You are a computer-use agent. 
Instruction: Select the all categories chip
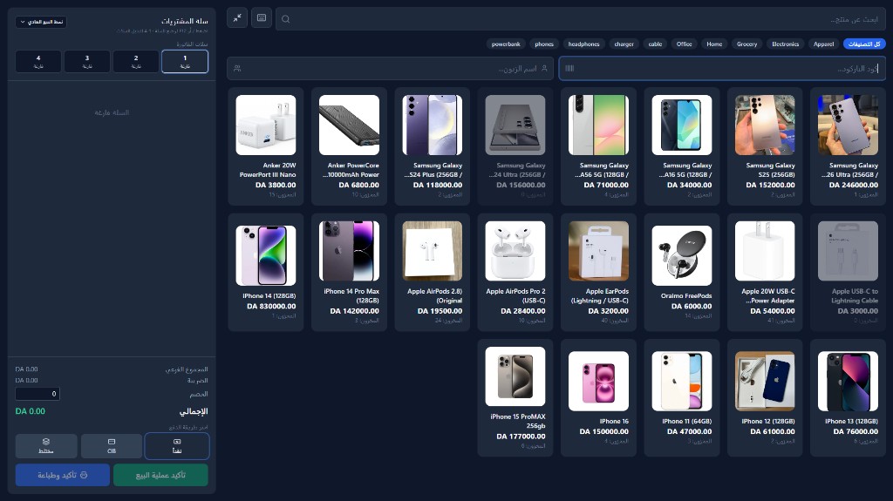864,44
